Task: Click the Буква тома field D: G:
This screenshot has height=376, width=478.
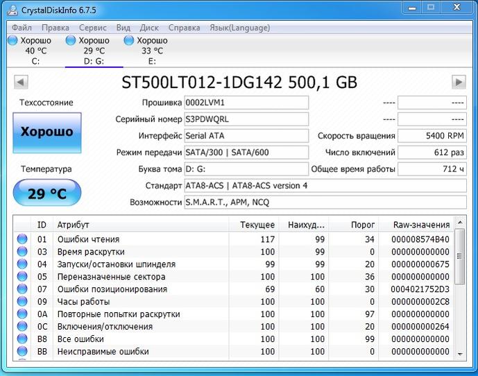Action: coord(246,169)
